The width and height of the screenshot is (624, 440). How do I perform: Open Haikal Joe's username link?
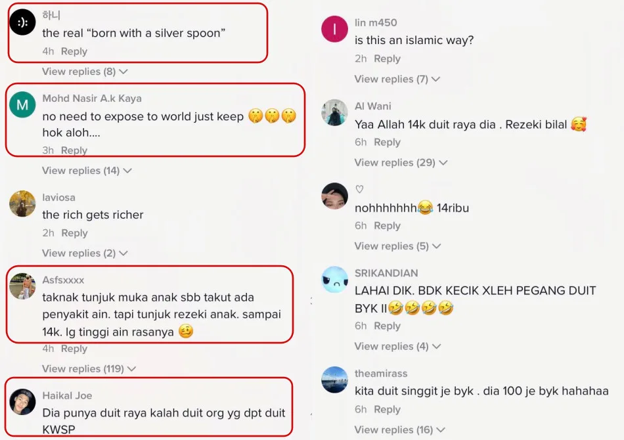click(x=67, y=395)
